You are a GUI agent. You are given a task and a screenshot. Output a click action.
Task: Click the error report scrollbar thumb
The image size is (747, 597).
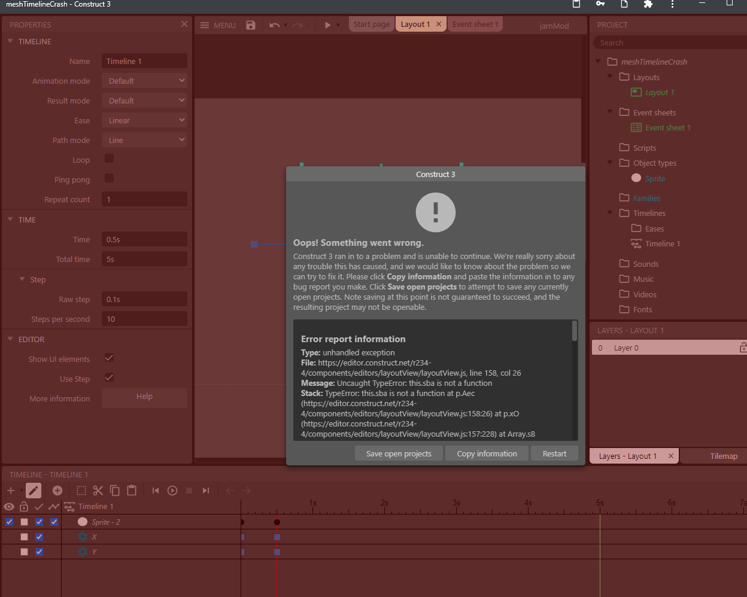point(575,331)
